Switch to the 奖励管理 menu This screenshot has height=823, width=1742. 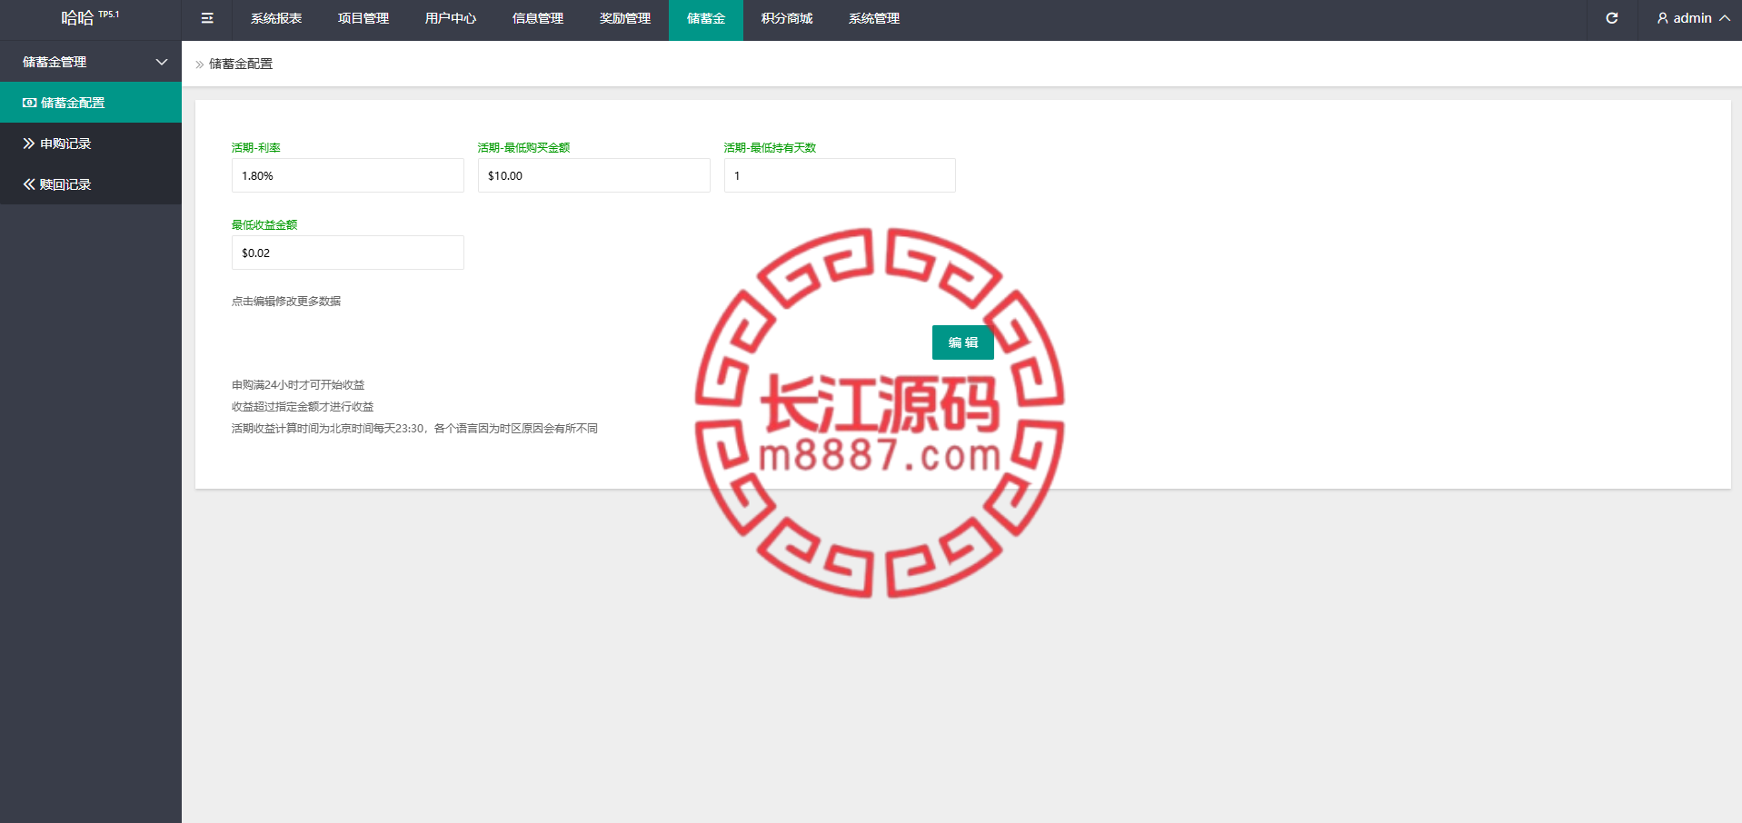(625, 18)
